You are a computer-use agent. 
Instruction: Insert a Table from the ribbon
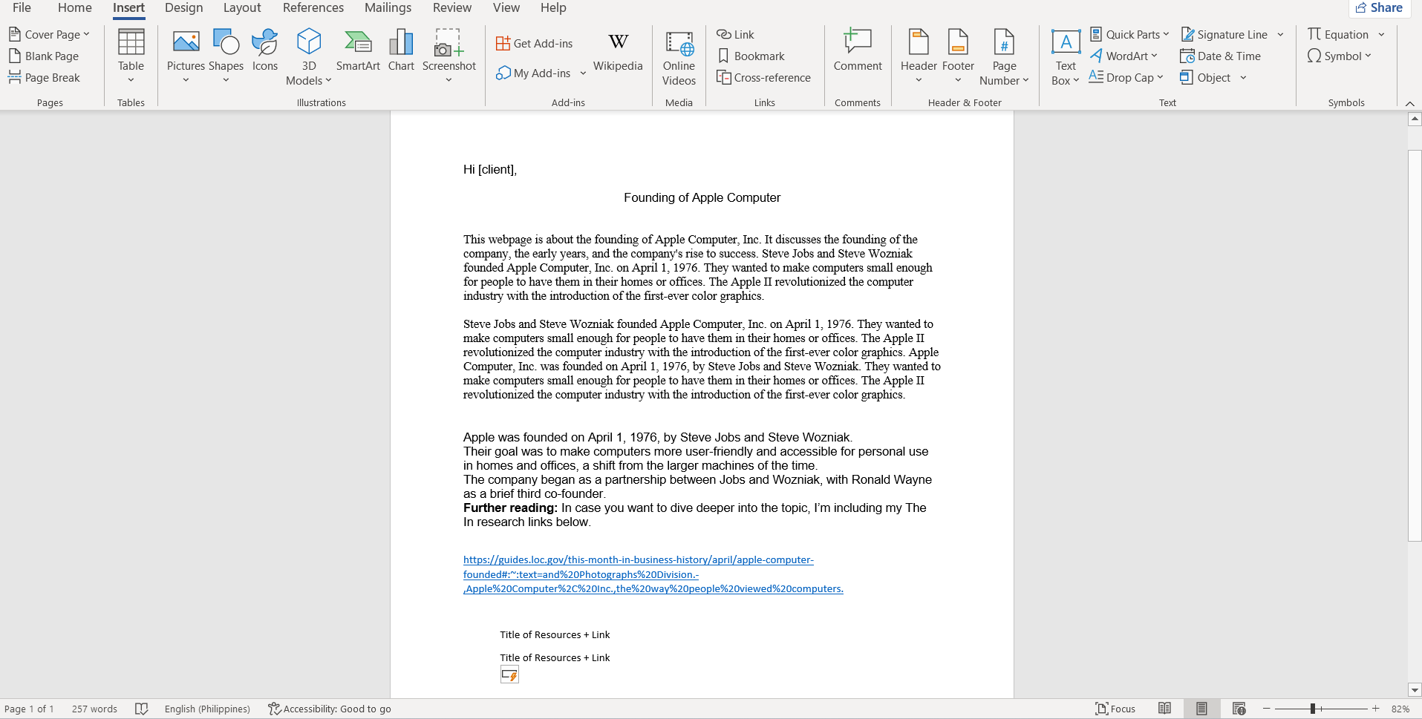pos(131,56)
